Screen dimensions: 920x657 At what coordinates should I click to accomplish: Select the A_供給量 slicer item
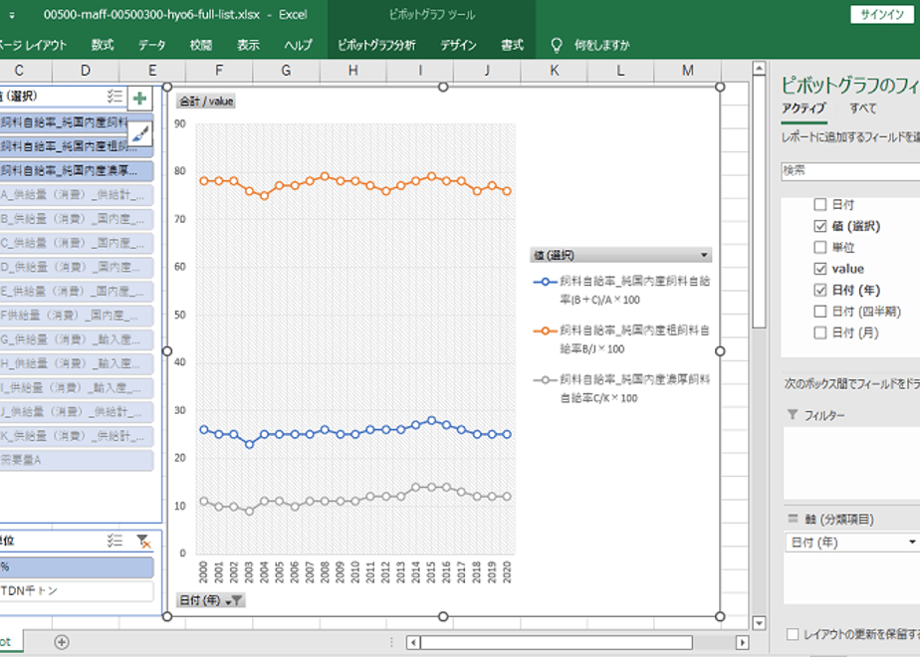(x=77, y=195)
